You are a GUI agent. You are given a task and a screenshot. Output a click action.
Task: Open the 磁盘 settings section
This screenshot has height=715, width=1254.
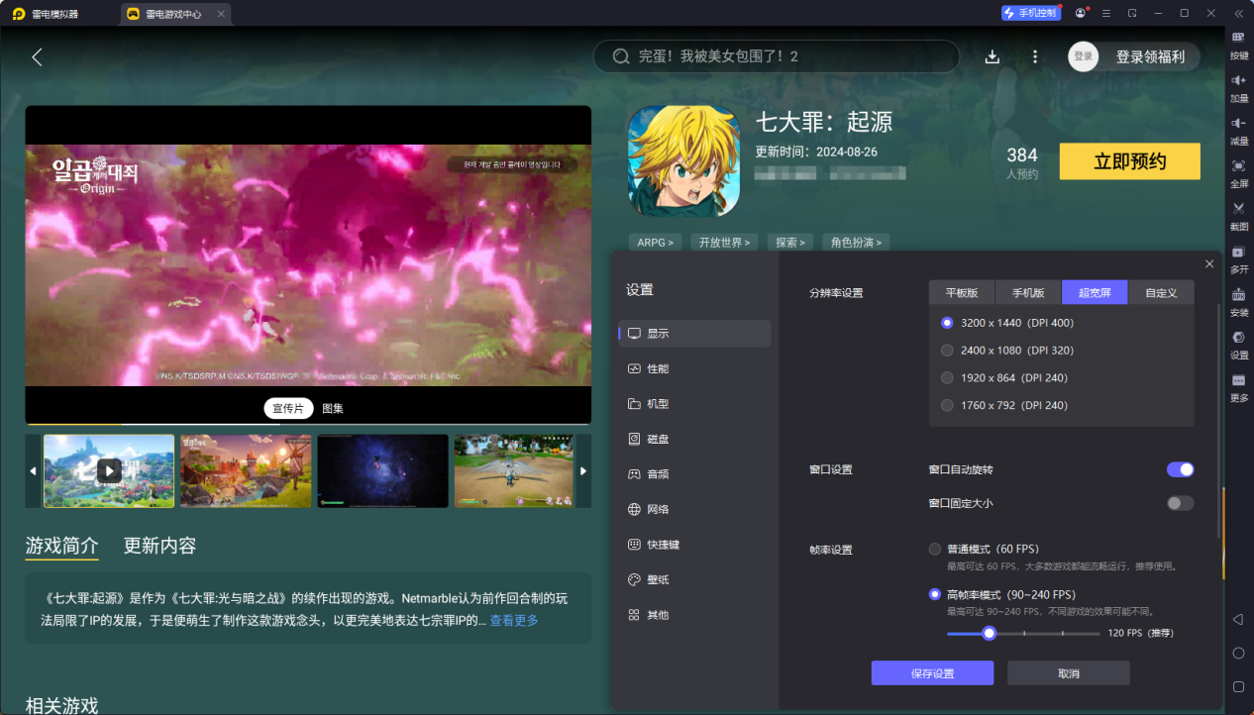tap(694, 439)
